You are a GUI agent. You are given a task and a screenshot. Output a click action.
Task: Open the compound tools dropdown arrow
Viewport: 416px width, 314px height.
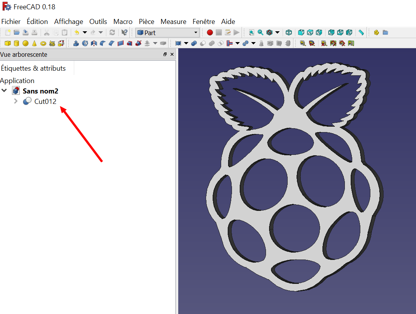pos(186,43)
